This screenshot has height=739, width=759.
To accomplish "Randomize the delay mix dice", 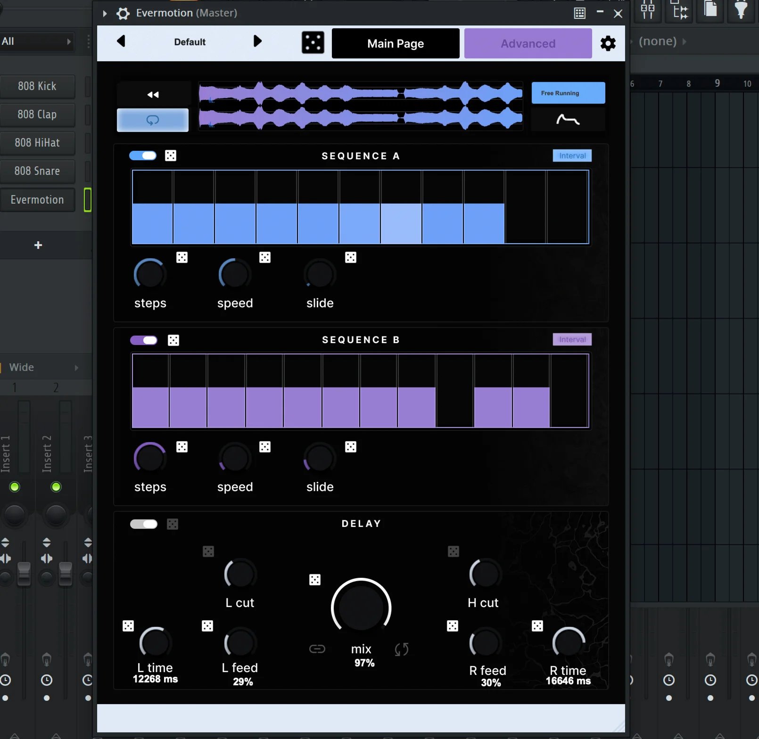I will click(x=315, y=580).
